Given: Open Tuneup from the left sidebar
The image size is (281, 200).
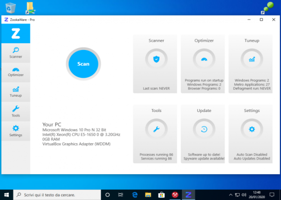Looking at the screenshot, I should click(16, 92).
